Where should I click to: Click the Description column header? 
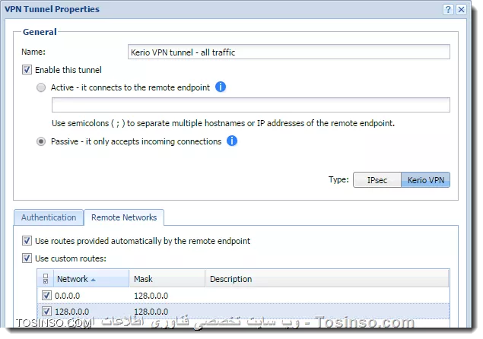[x=327, y=279]
